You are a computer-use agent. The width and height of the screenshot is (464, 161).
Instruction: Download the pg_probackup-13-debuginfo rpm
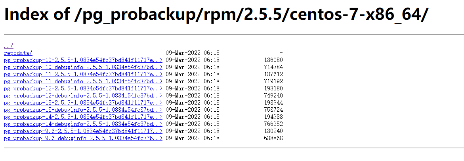(83, 110)
